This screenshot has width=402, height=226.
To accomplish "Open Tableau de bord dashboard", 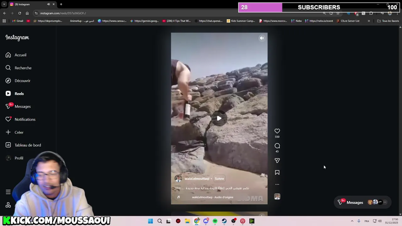I will (x=23, y=145).
